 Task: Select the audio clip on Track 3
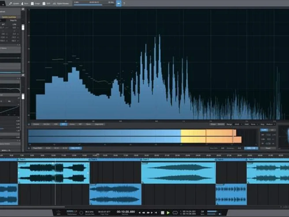coord(53,173)
